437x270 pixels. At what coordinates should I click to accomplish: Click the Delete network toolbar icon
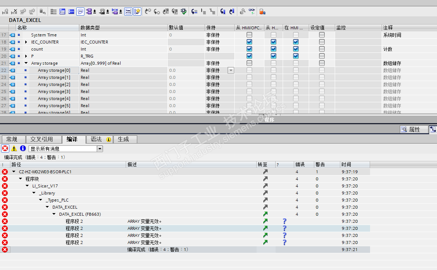pos(14,12)
